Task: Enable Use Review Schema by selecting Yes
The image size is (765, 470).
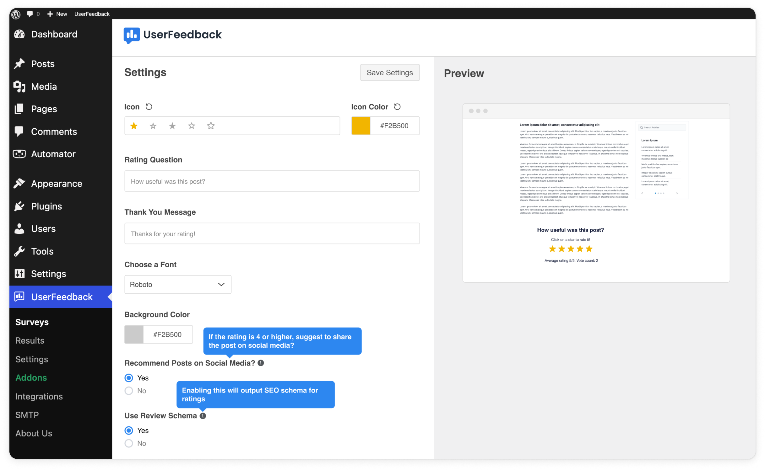Action: click(x=128, y=430)
